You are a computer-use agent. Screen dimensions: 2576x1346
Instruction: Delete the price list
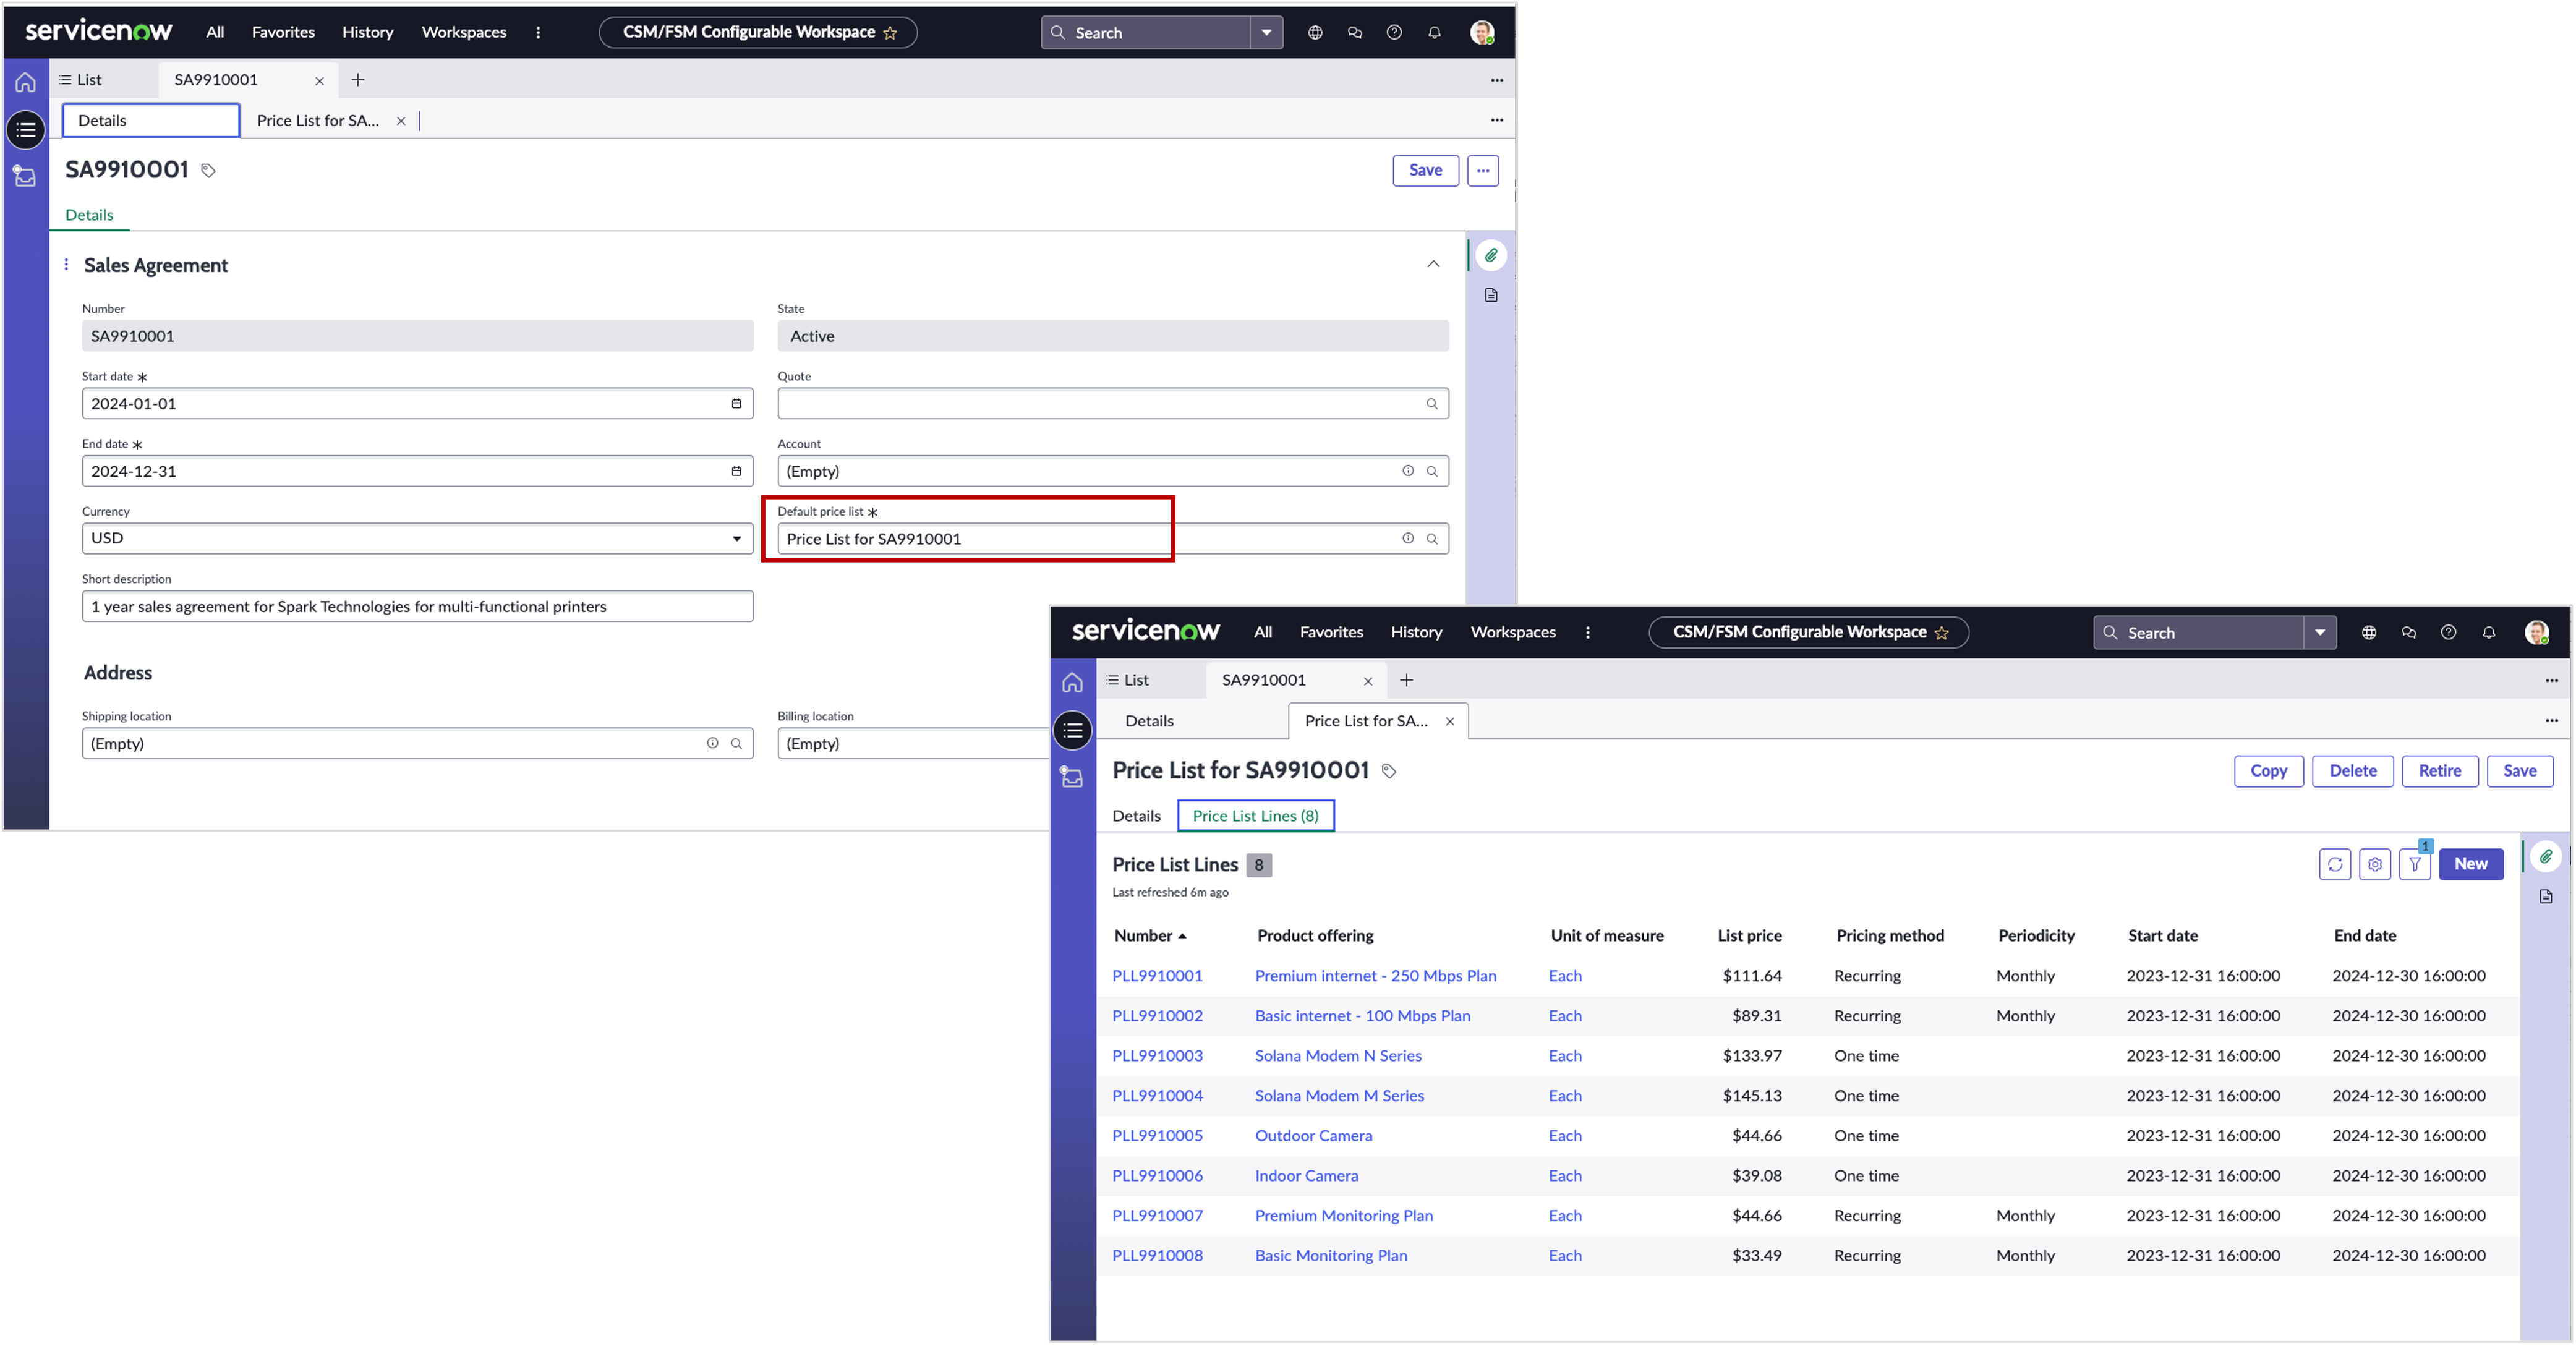(x=2352, y=771)
